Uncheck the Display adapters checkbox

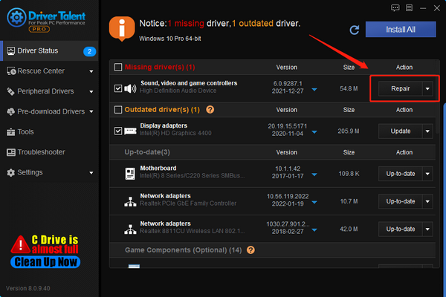tap(118, 131)
